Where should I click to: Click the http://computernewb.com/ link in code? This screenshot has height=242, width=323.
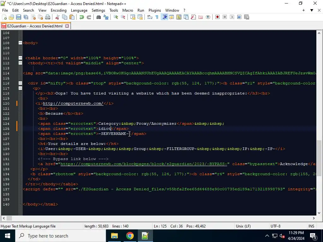(x=73, y=103)
